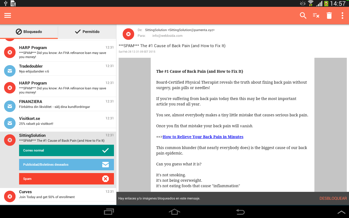
Task: Switch to the Permitido tab
Action: tap(87, 32)
